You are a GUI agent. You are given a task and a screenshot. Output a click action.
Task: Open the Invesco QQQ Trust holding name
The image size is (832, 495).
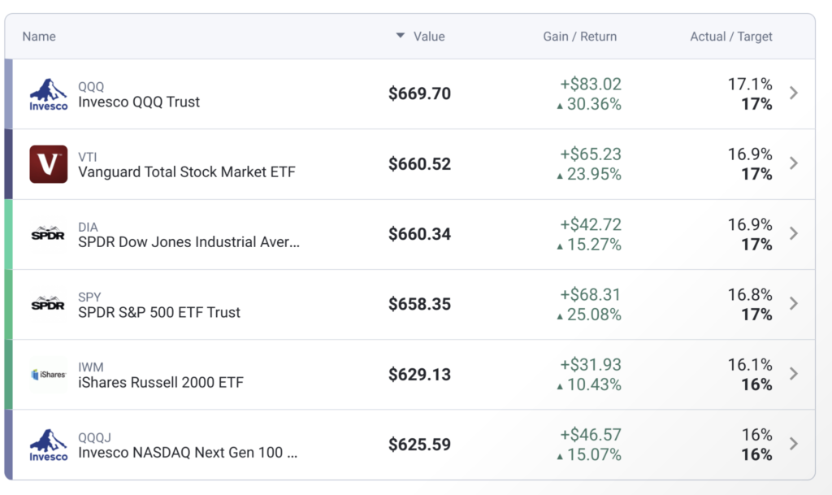(139, 102)
